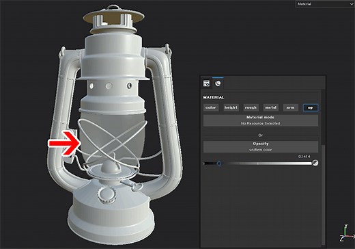Click the Opacity uniform color button

point(261,146)
